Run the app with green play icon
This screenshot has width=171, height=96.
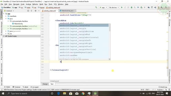[122, 7]
